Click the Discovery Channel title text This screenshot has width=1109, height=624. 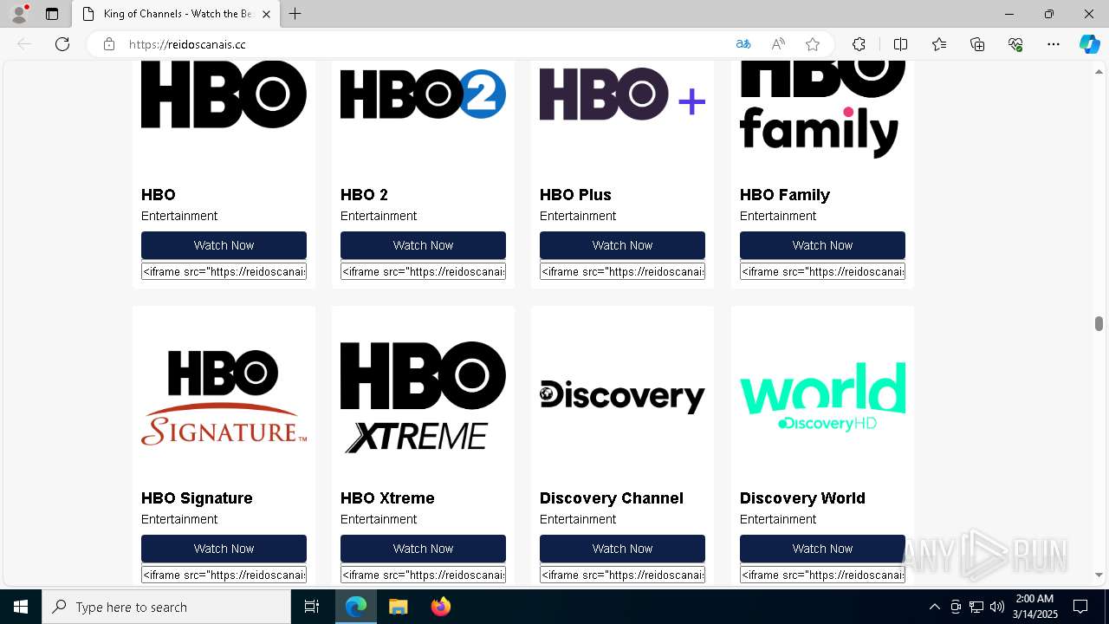point(612,498)
